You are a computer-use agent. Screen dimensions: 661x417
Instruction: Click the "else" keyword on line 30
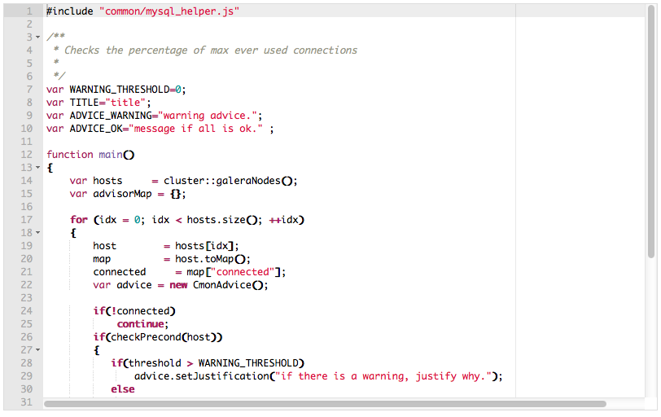tap(123, 389)
